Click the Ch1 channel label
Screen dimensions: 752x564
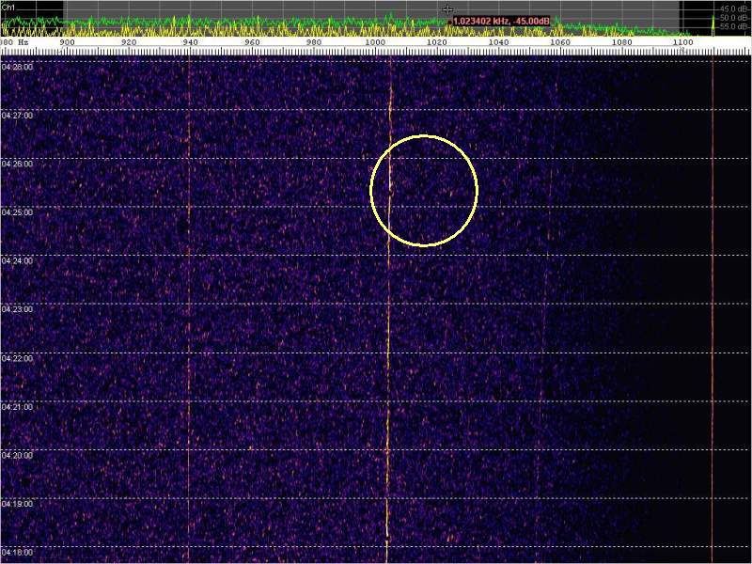coord(8,5)
